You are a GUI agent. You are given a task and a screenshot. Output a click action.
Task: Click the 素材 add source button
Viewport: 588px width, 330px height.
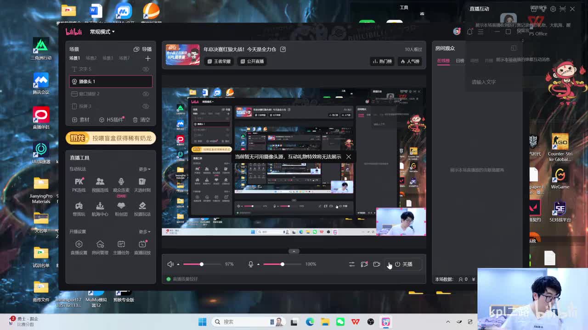[x=81, y=120]
